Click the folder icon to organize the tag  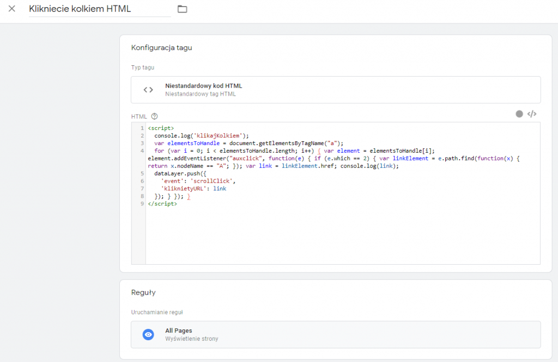[182, 9]
